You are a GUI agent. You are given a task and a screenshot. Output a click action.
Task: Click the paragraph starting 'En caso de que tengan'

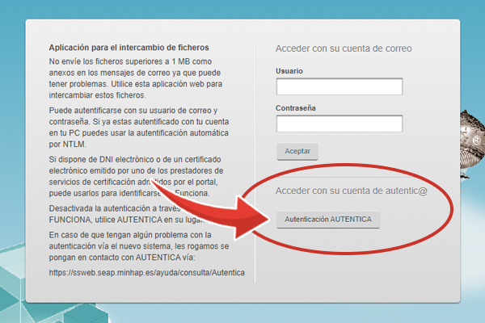point(139,246)
